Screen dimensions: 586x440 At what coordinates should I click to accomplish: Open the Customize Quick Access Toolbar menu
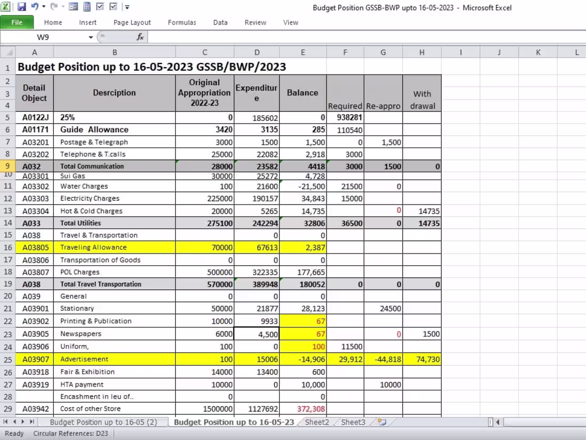coord(127,7)
